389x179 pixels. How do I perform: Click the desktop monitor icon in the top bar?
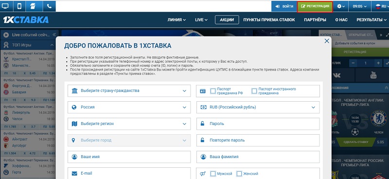pos(5,6)
